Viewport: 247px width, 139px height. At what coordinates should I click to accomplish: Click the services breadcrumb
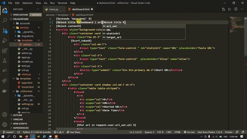point(50,15)
